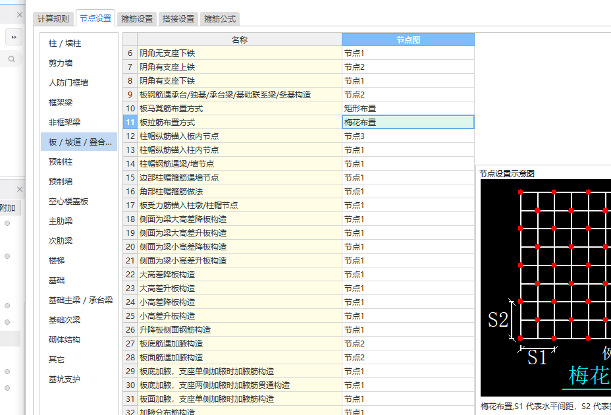Select row 升降板侧面钢筋构造
Image resolution: width=611 pixels, height=415 pixels.
coord(239,330)
